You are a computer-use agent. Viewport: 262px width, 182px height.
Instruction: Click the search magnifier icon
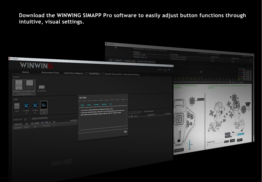click(141, 112)
